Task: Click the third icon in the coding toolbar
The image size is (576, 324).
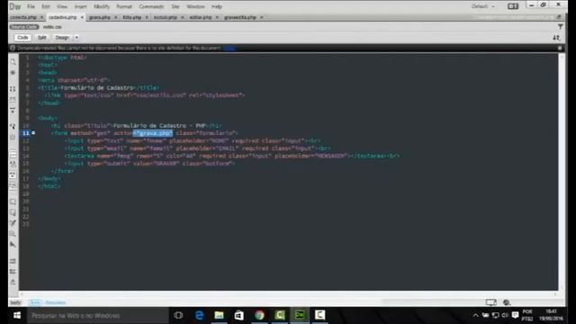Action: pyautogui.click(x=13, y=89)
